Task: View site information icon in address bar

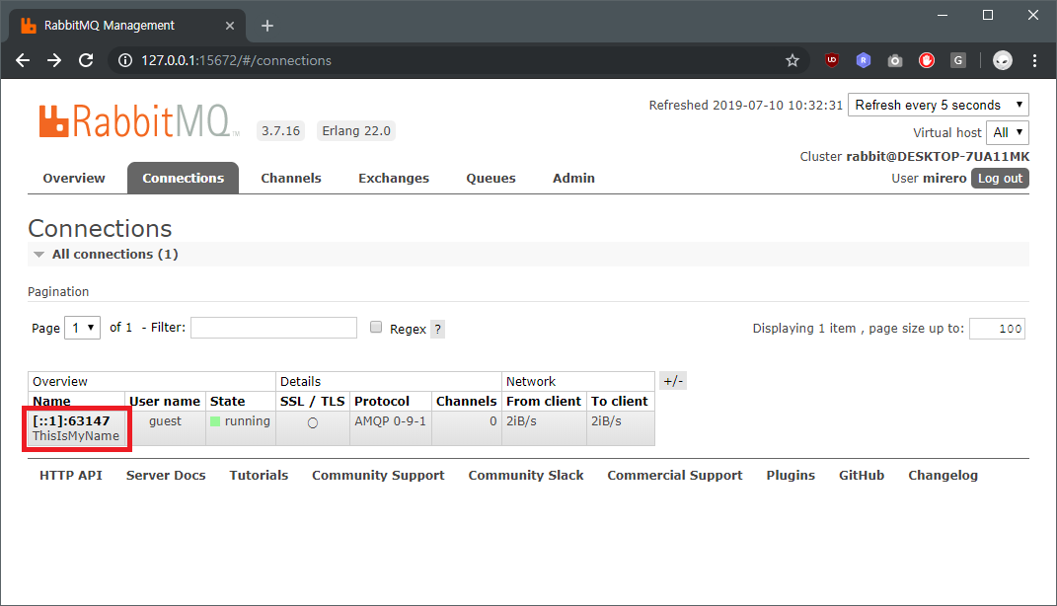Action: 125,60
